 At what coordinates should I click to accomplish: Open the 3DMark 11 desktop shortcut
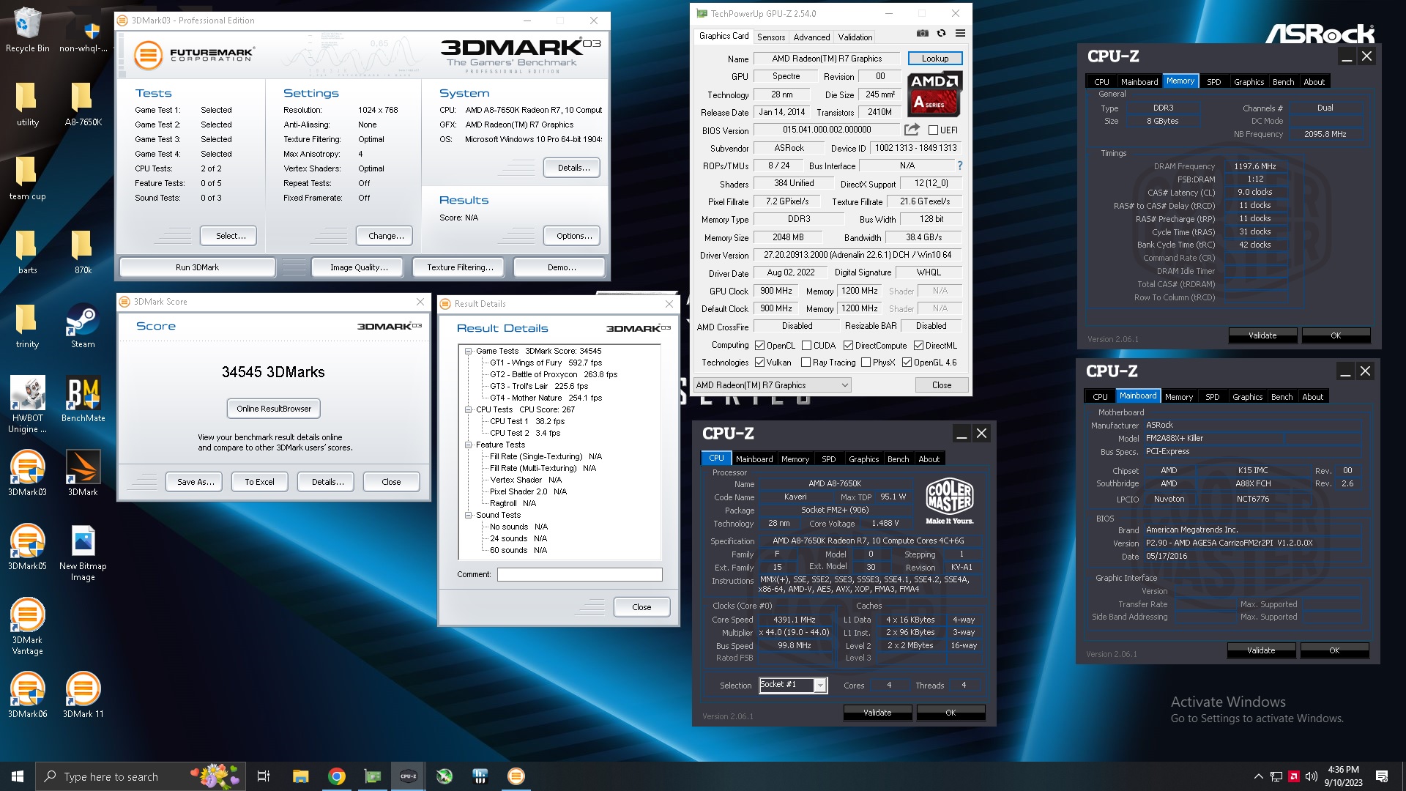pyautogui.click(x=83, y=695)
